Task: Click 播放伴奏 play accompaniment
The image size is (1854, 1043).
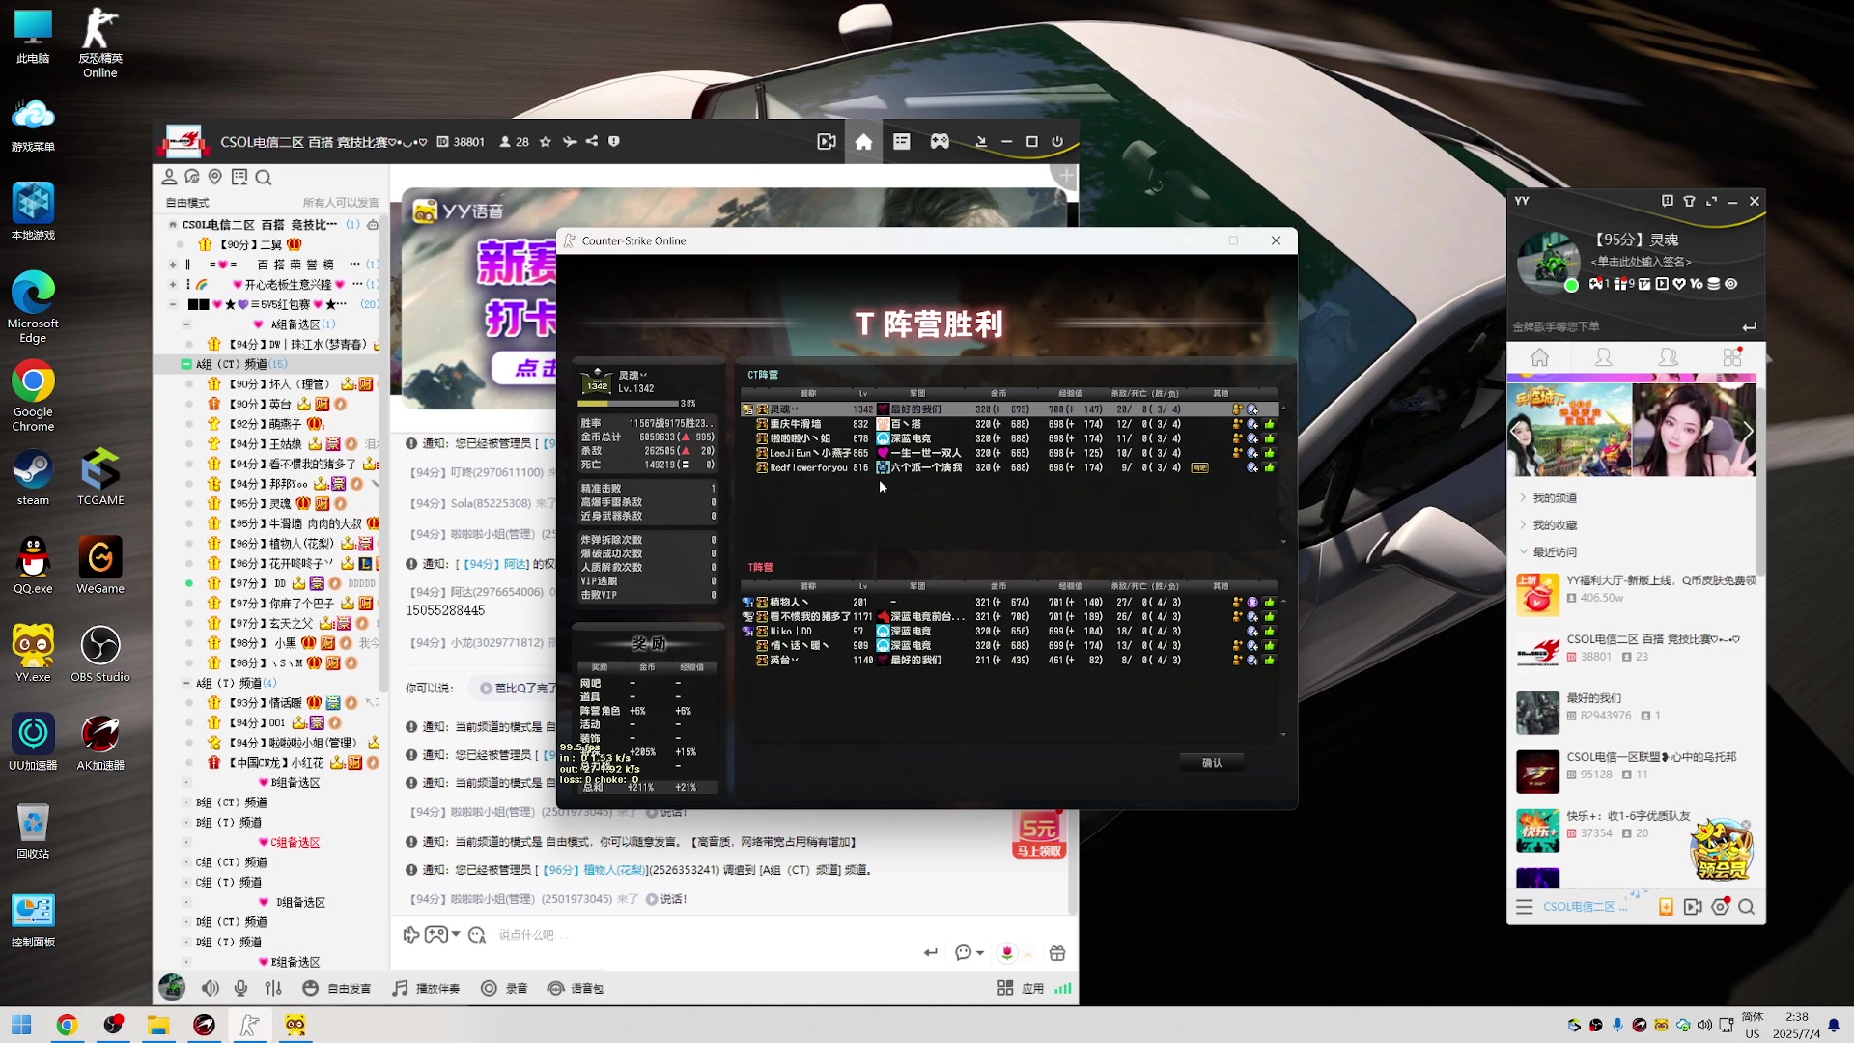Action: pyautogui.click(x=426, y=988)
